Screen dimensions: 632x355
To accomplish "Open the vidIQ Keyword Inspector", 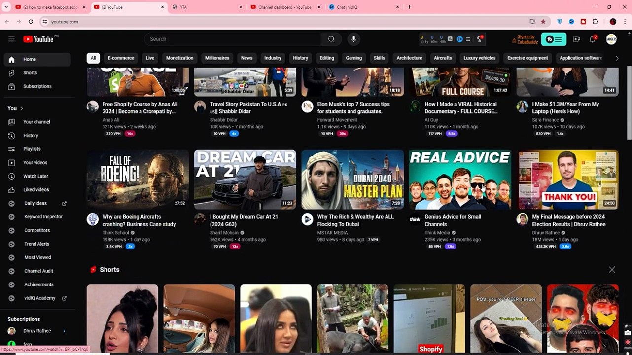I will pyautogui.click(x=37, y=217).
